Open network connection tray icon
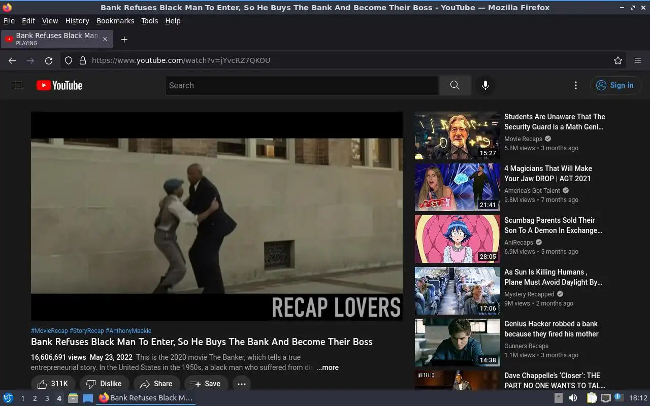Image resolution: width=650 pixels, height=406 pixels. [x=605, y=398]
